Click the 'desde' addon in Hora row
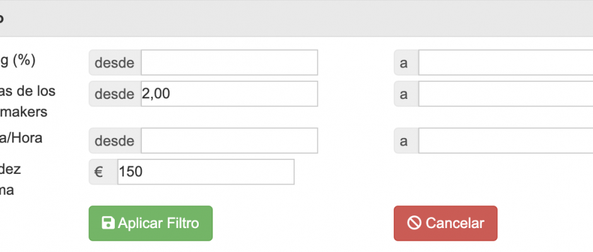593x252 pixels. point(115,140)
